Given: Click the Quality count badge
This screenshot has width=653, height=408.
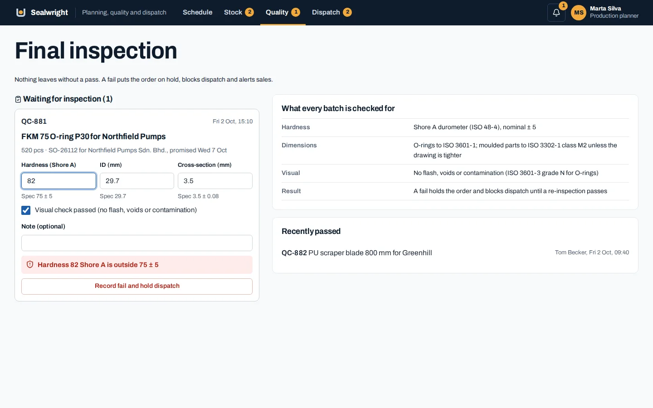Looking at the screenshot, I should (x=296, y=12).
